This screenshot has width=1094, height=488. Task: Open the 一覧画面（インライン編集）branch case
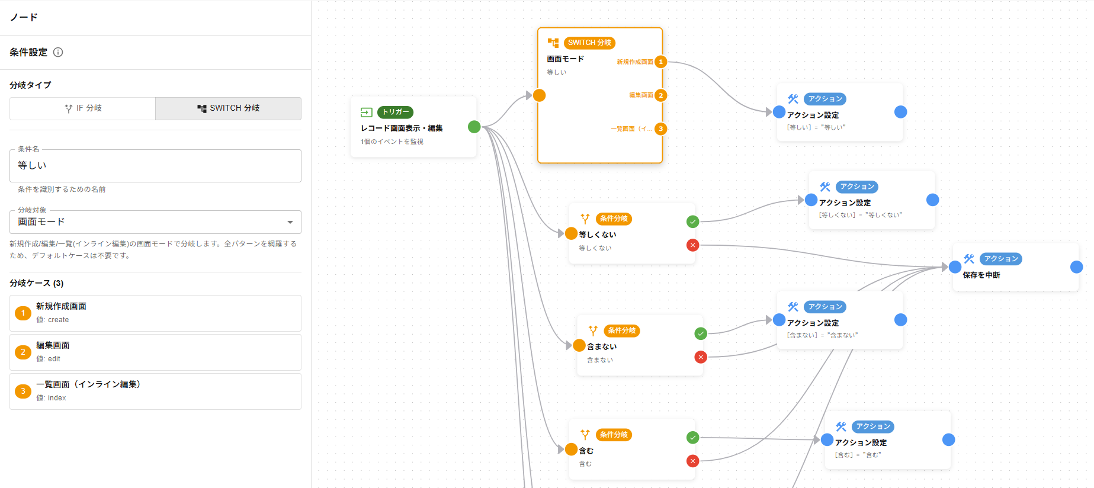155,391
